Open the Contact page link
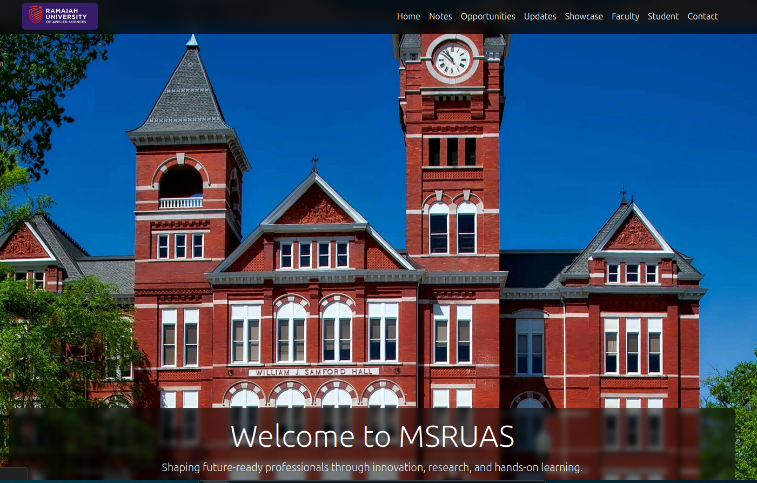This screenshot has height=483, width=757. point(702,16)
